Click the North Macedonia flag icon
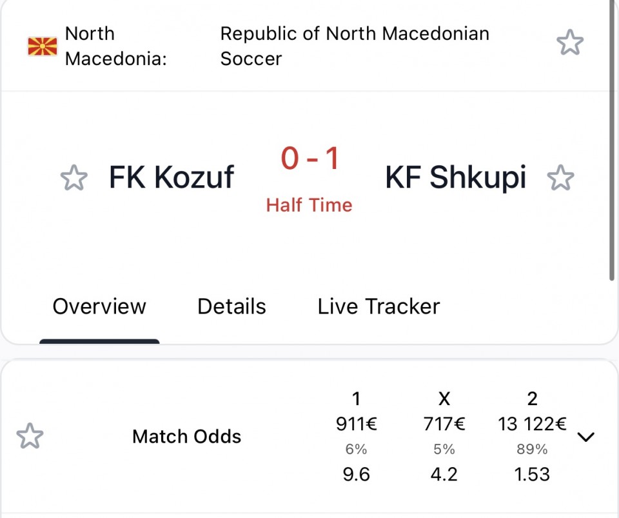The width and height of the screenshot is (619, 518). (x=43, y=46)
